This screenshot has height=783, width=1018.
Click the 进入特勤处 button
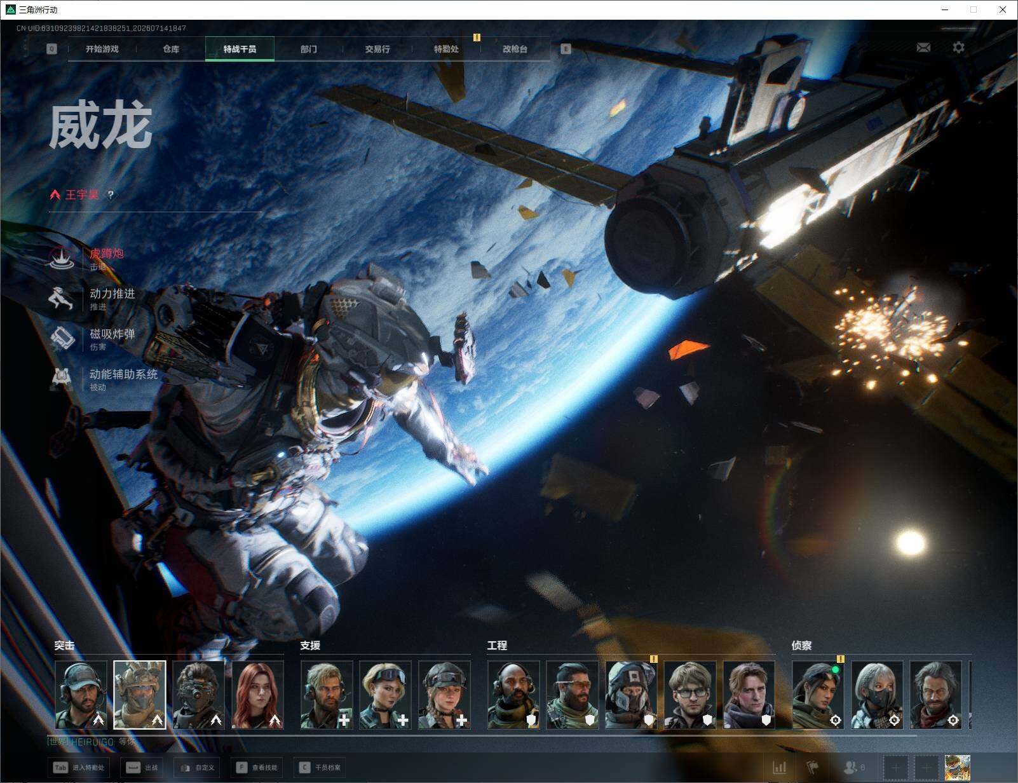tap(79, 768)
